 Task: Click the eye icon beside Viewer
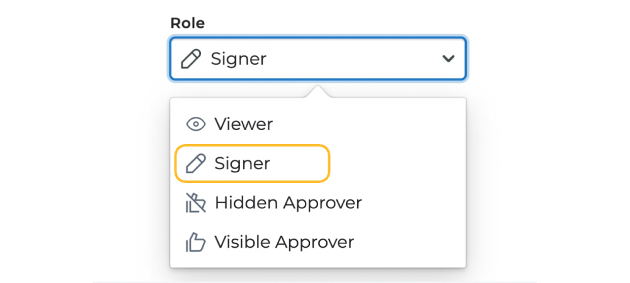[196, 125]
